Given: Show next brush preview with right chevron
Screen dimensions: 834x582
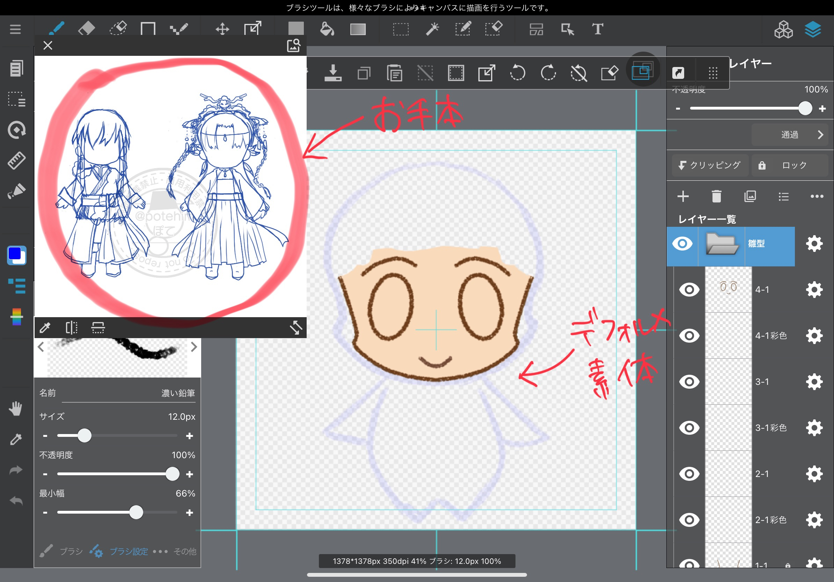Looking at the screenshot, I should click(194, 347).
